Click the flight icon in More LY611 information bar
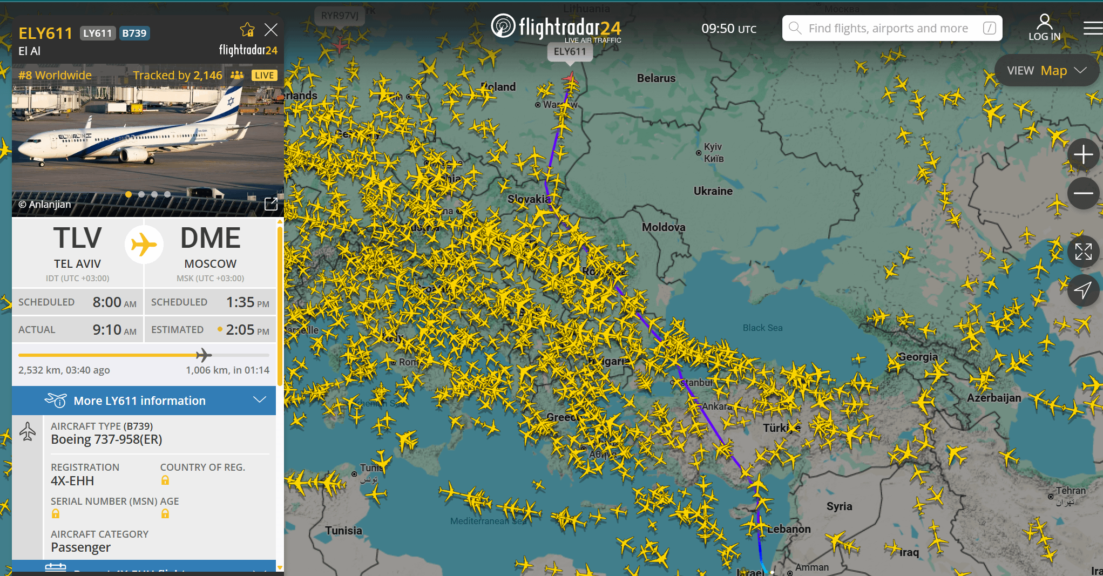 coord(56,401)
